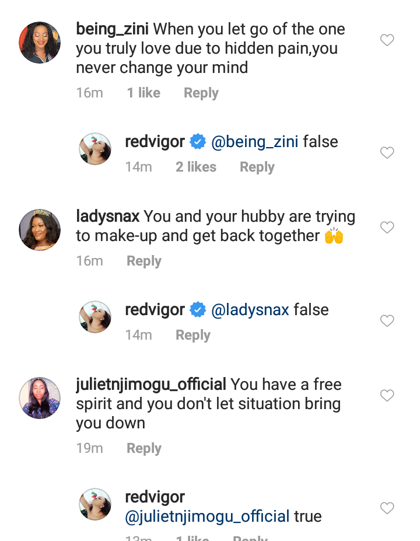420x541 pixels.
Task: Tap redvigor's avatar beside the being_zini reply
Action: coord(95,149)
